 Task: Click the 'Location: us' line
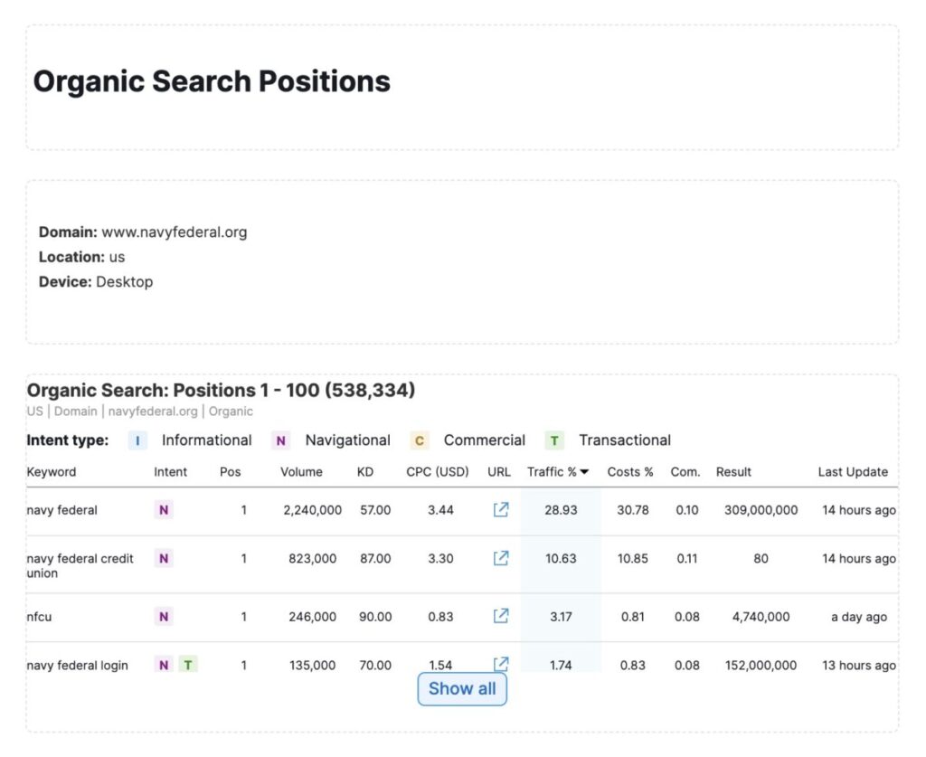click(x=81, y=257)
